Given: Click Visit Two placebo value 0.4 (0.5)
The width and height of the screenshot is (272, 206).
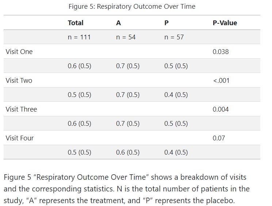Looking at the screenshot, I should (176, 95).
